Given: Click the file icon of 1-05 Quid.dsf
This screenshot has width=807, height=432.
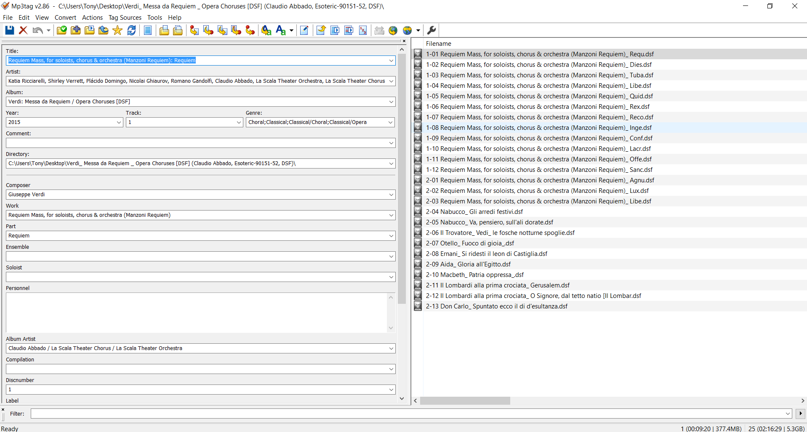Looking at the screenshot, I should pos(418,96).
